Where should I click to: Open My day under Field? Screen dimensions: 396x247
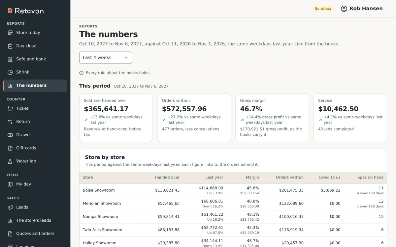coord(35,184)
